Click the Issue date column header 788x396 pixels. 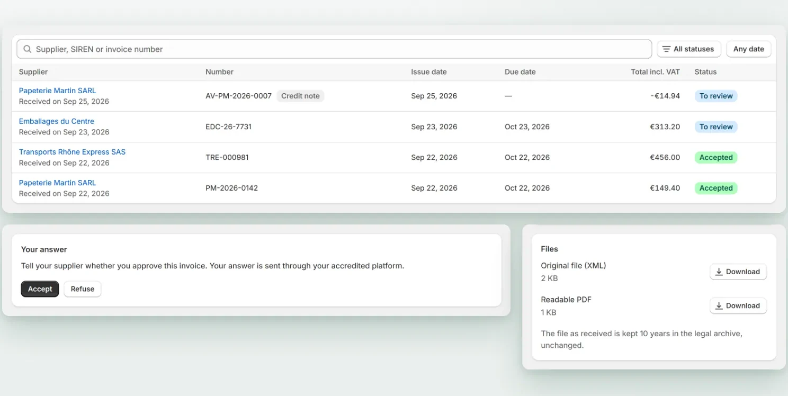(x=429, y=72)
